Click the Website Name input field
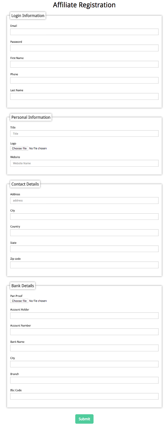This screenshot has height=425, width=168. [x=84, y=163]
